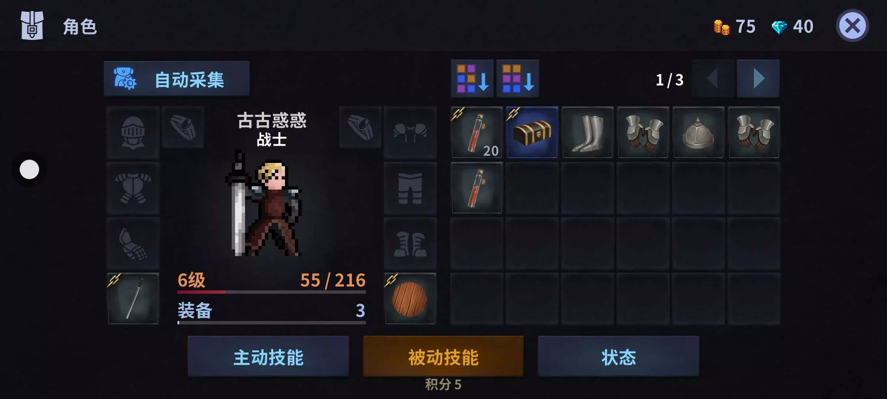Open the empty chest armor slot
Screen dimensions: 887x399
click(x=133, y=188)
